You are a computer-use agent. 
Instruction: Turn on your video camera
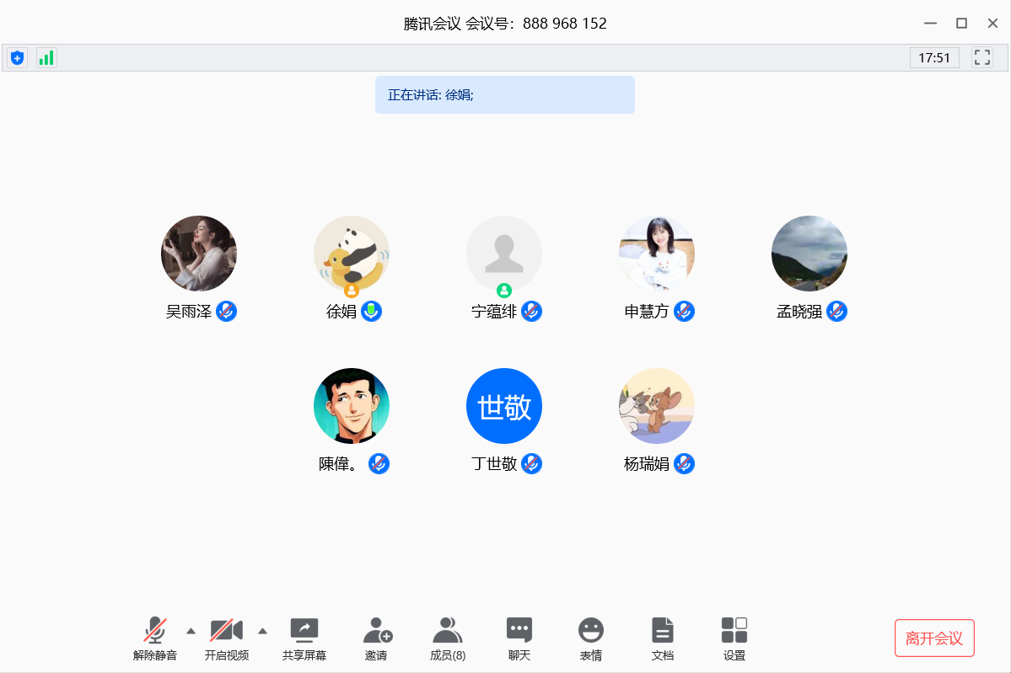[226, 638]
